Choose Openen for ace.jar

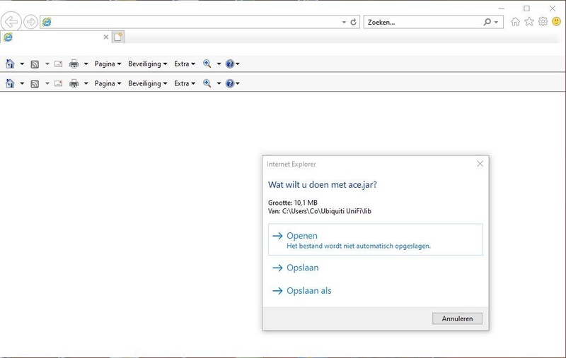click(x=376, y=239)
